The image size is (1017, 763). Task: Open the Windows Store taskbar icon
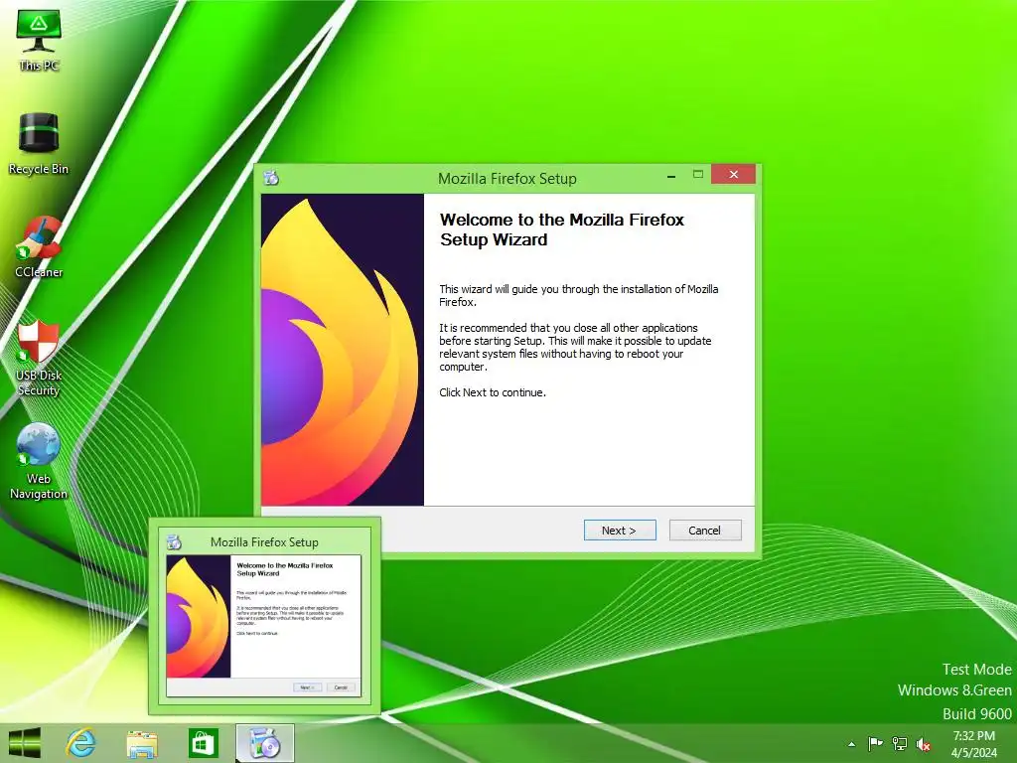(x=203, y=743)
